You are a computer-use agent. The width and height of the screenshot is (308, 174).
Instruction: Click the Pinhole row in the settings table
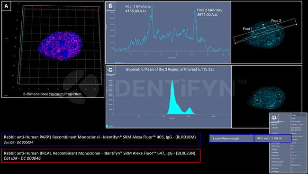289,125
